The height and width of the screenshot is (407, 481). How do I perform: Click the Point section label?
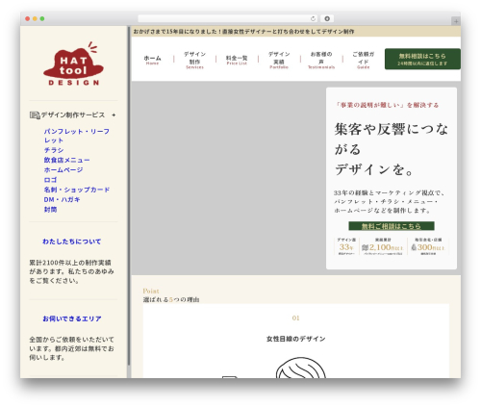(151, 291)
